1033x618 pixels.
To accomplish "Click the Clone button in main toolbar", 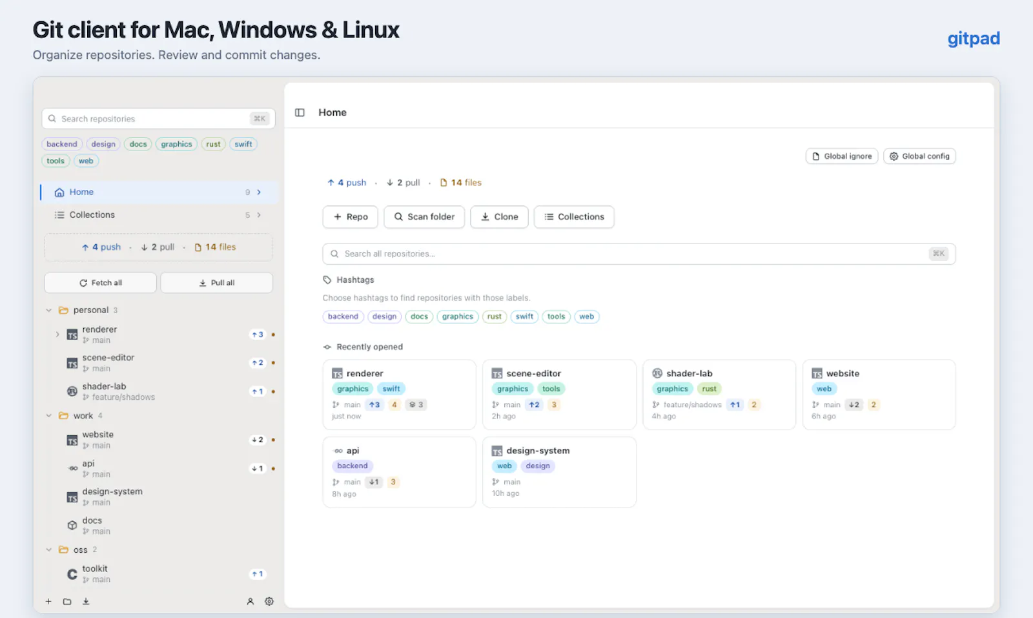I will tap(500, 217).
